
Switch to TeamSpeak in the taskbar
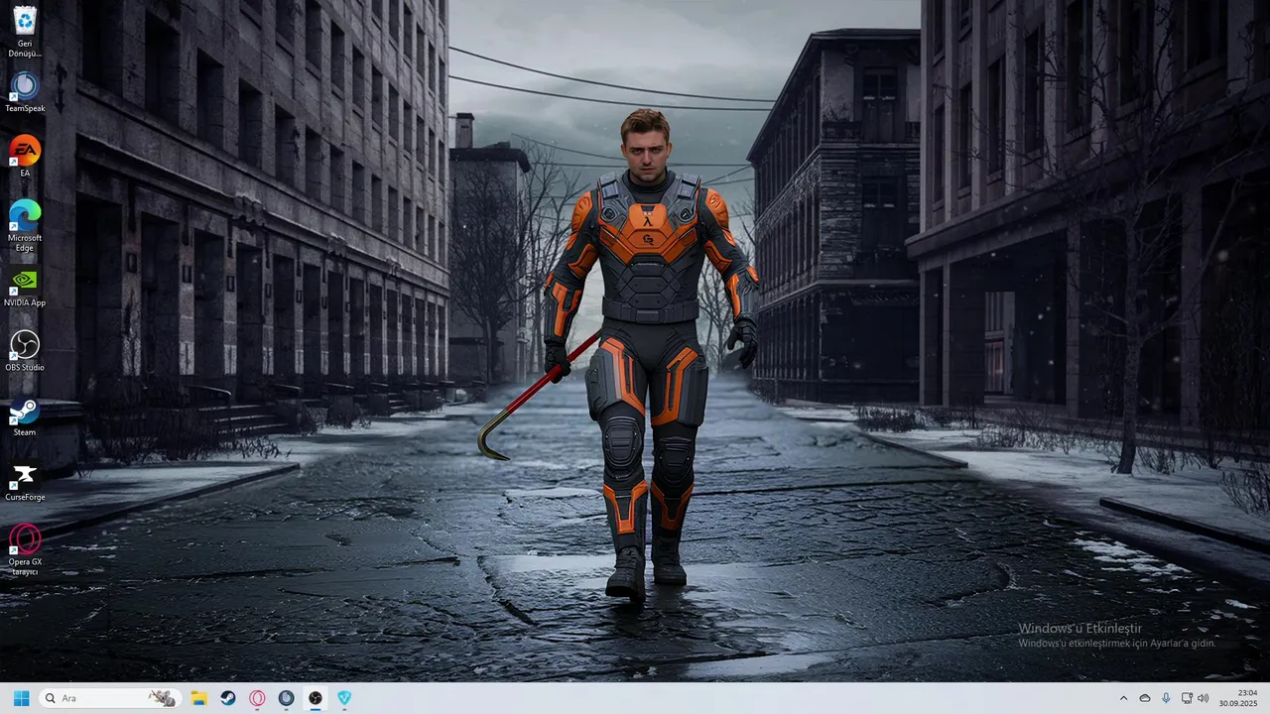[287, 698]
